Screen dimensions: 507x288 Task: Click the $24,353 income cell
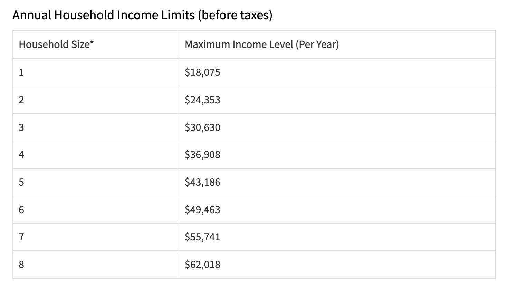point(337,100)
